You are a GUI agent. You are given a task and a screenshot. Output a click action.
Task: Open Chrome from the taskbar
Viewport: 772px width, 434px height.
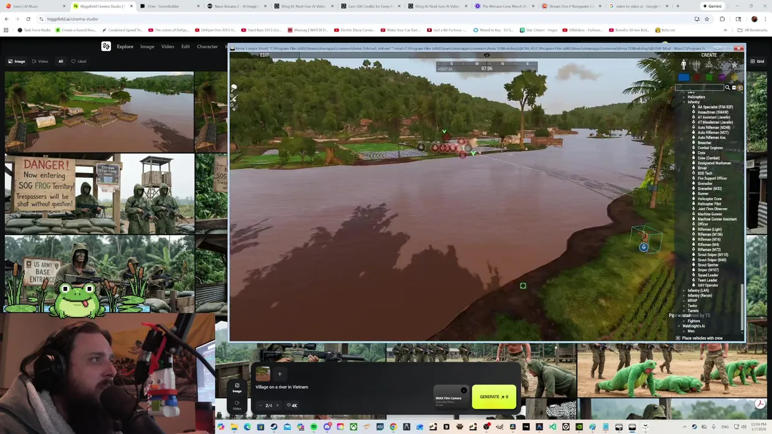pyautogui.click(x=393, y=427)
